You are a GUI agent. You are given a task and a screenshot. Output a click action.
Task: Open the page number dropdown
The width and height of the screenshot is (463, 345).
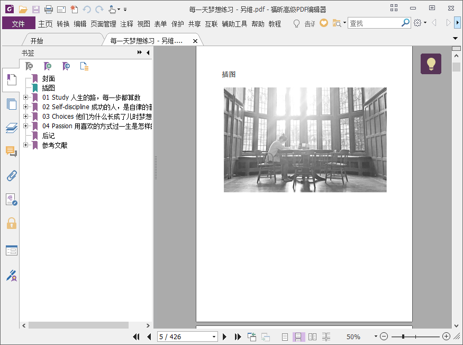click(x=214, y=337)
